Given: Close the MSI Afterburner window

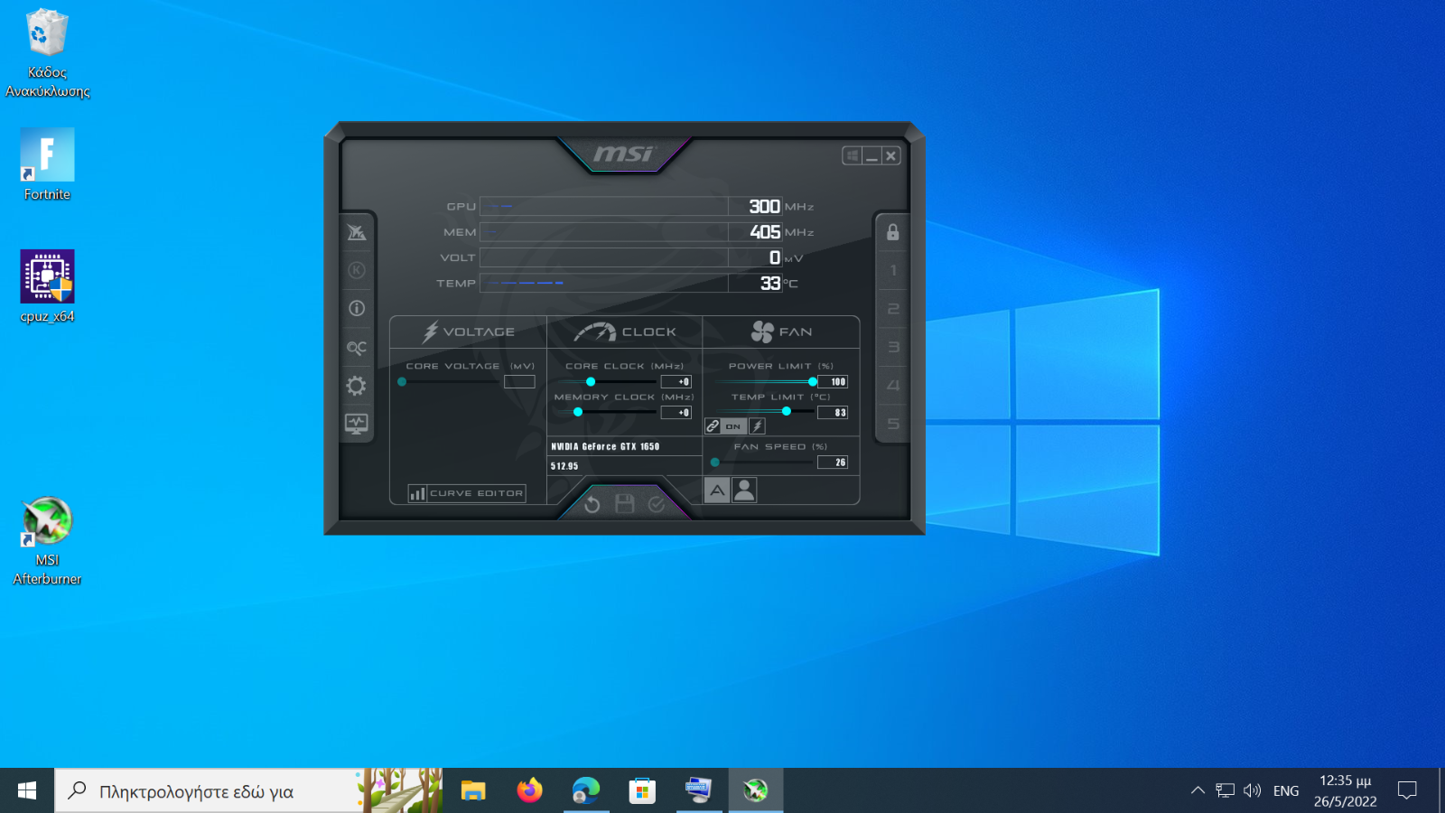Looking at the screenshot, I should pyautogui.click(x=891, y=155).
